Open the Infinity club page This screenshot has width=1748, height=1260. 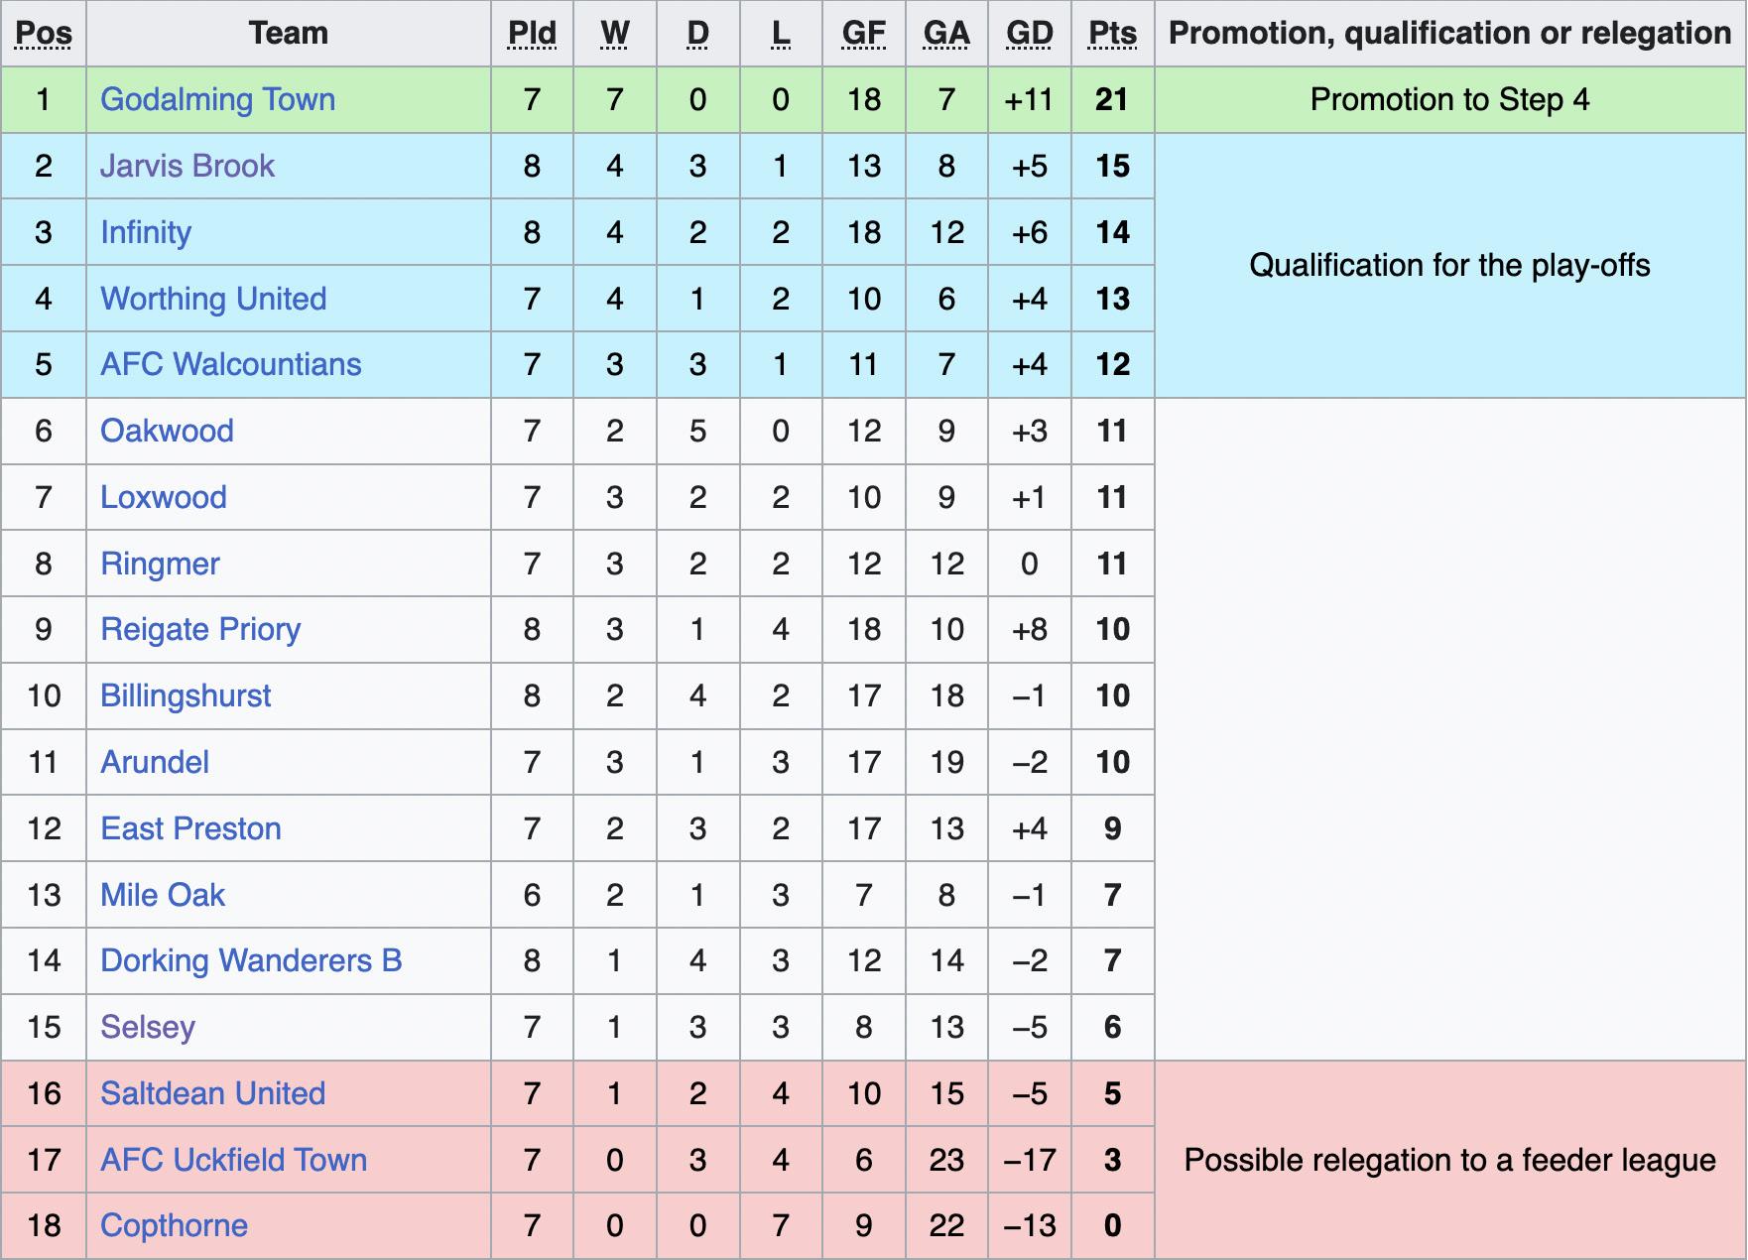click(146, 232)
